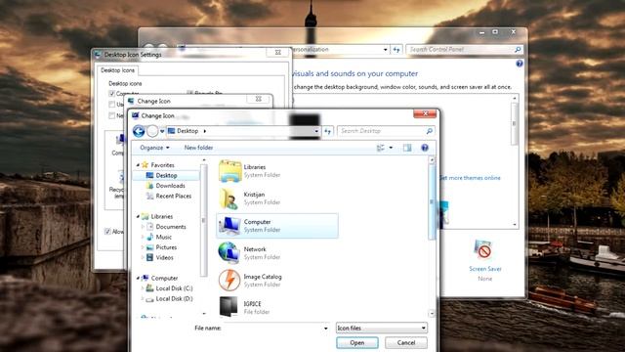
Task: Open the Music library
Action: (x=163, y=237)
